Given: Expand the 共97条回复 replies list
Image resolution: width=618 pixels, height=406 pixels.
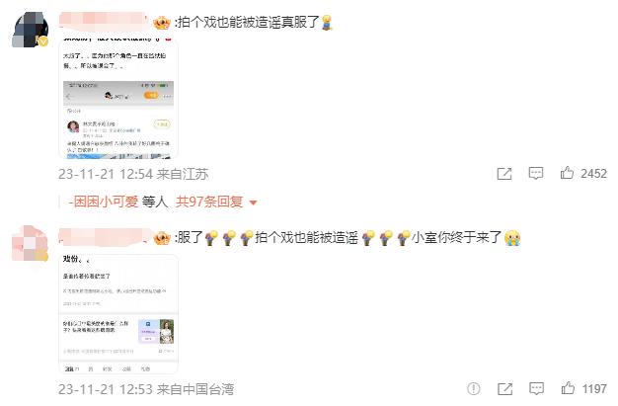Looking at the screenshot, I should (x=209, y=203).
